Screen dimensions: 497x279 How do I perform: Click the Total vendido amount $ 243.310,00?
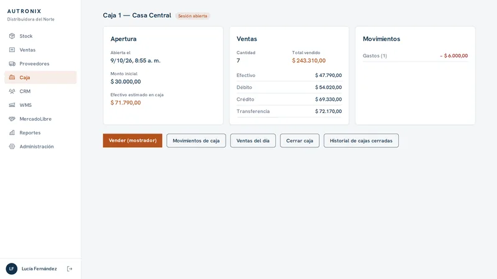pos(309,60)
